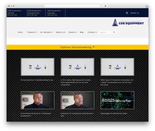
Task: Click the Pump Dynamics Troubleshooting Pump caption
Action: [37, 80]
